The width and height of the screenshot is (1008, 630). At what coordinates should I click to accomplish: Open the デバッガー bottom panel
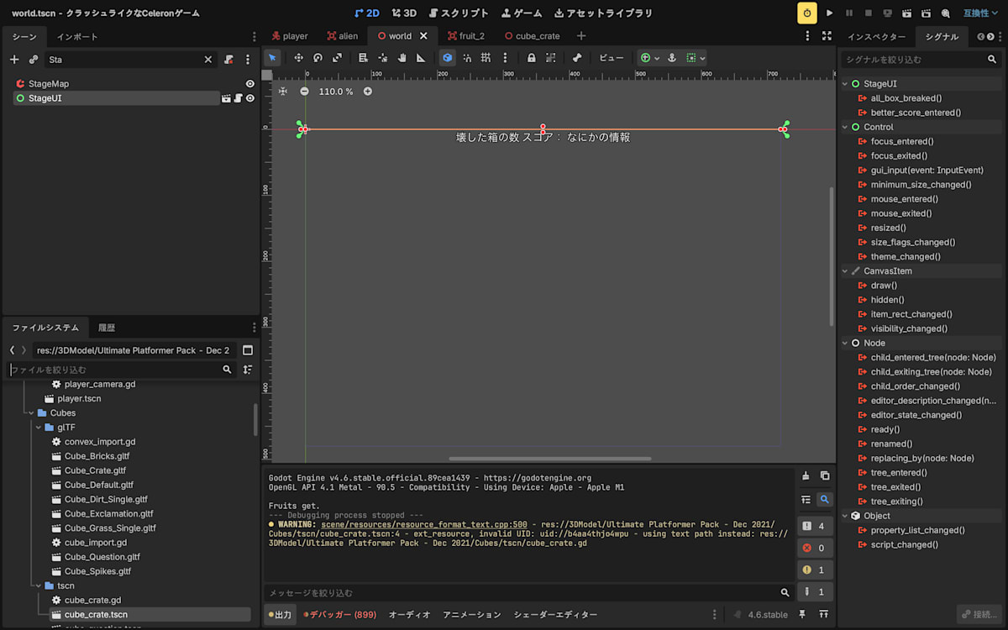(340, 615)
